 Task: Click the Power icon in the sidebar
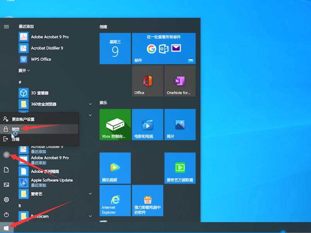[6, 214]
